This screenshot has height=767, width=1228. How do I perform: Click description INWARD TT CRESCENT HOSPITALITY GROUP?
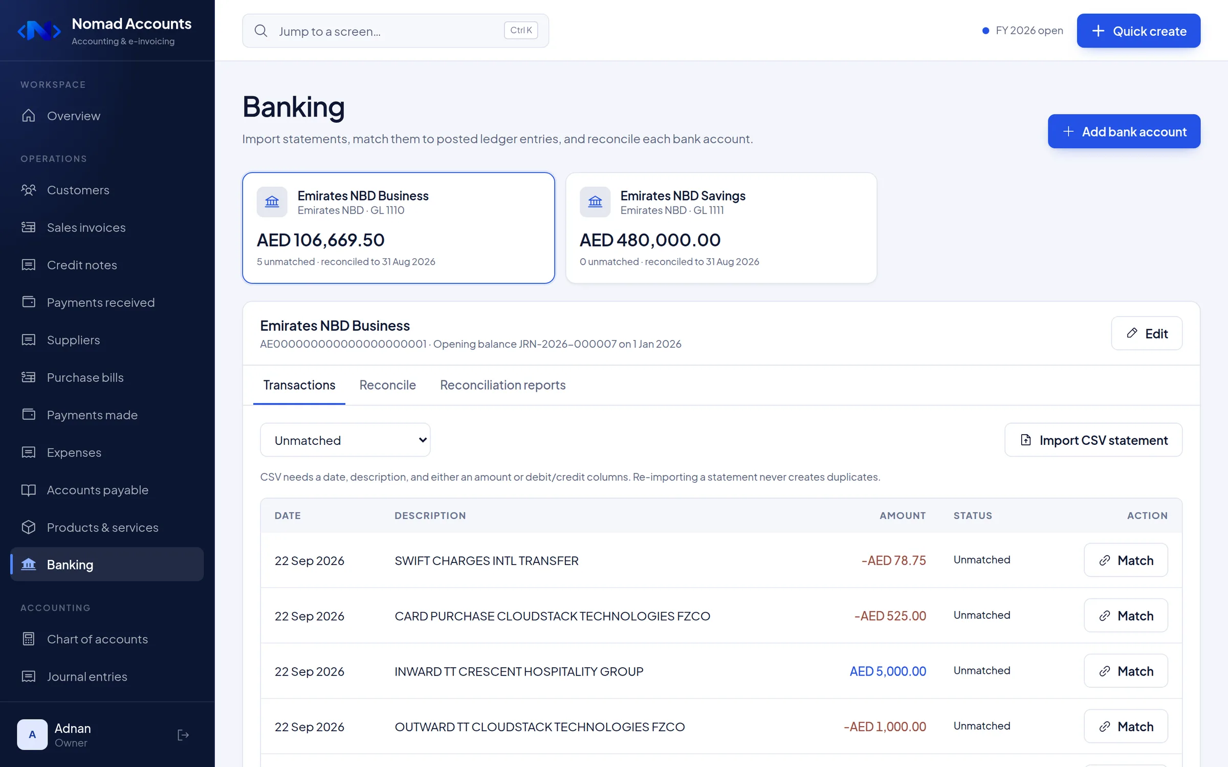point(519,671)
